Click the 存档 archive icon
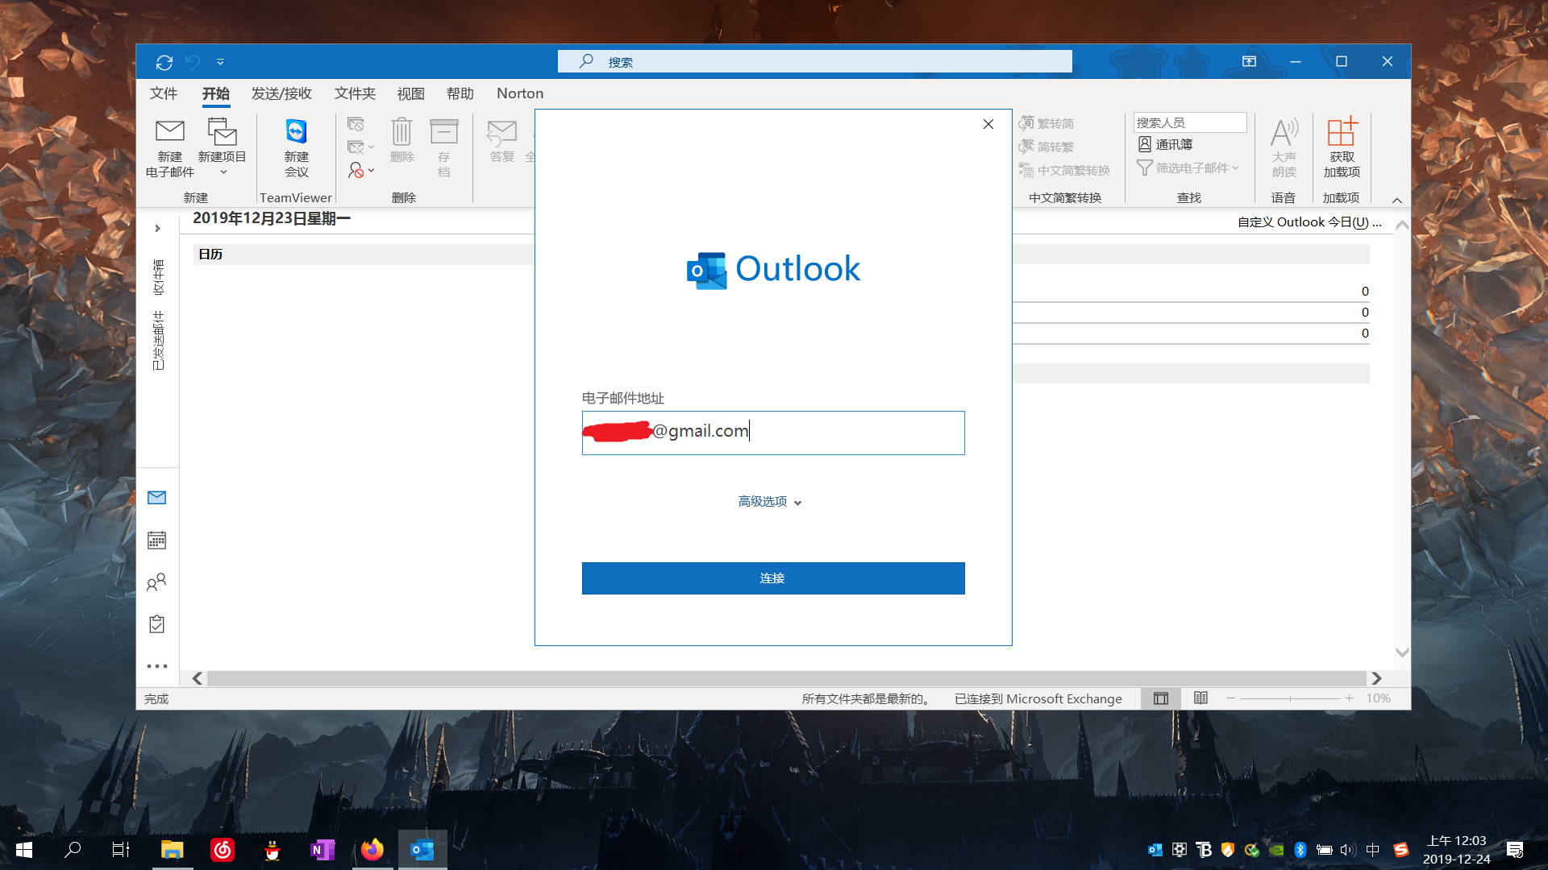The width and height of the screenshot is (1548, 870). pyautogui.click(x=443, y=131)
